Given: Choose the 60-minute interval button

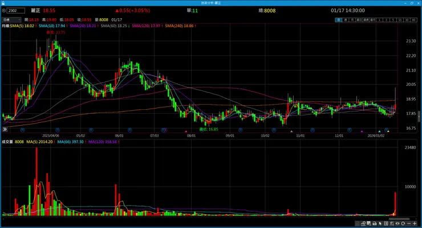Looking at the screenshot, I should pos(413,20).
